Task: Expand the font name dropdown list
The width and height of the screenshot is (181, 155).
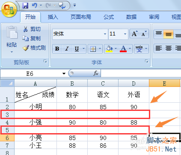Action: pos(105,34)
